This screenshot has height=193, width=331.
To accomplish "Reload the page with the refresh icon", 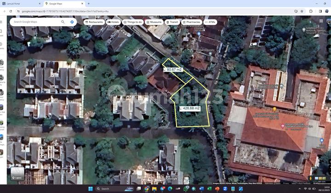I will coord(11,11).
